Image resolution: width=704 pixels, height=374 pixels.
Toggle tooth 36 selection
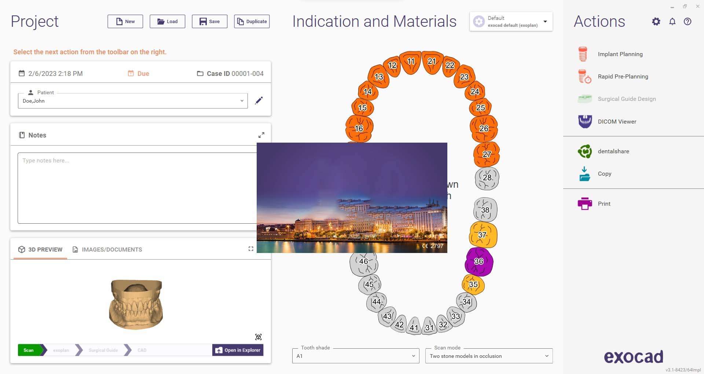(x=479, y=261)
